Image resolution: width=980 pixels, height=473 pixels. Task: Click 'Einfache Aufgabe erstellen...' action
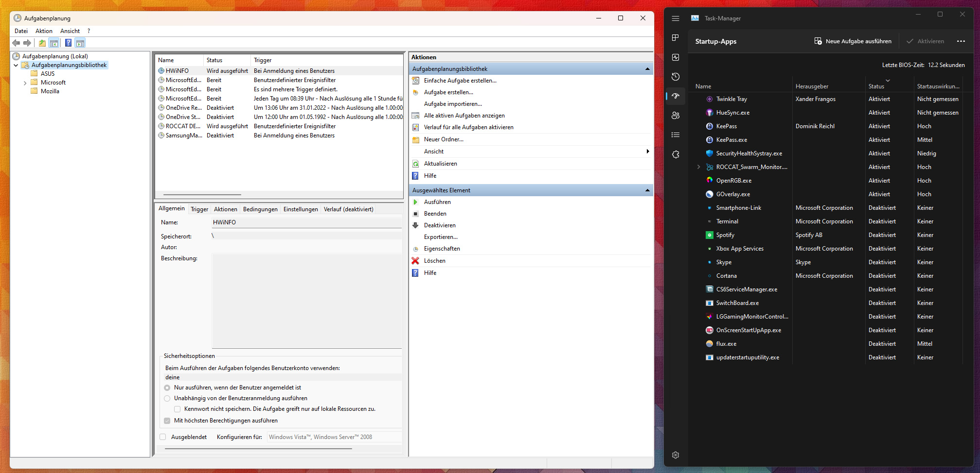pyautogui.click(x=460, y=81)
